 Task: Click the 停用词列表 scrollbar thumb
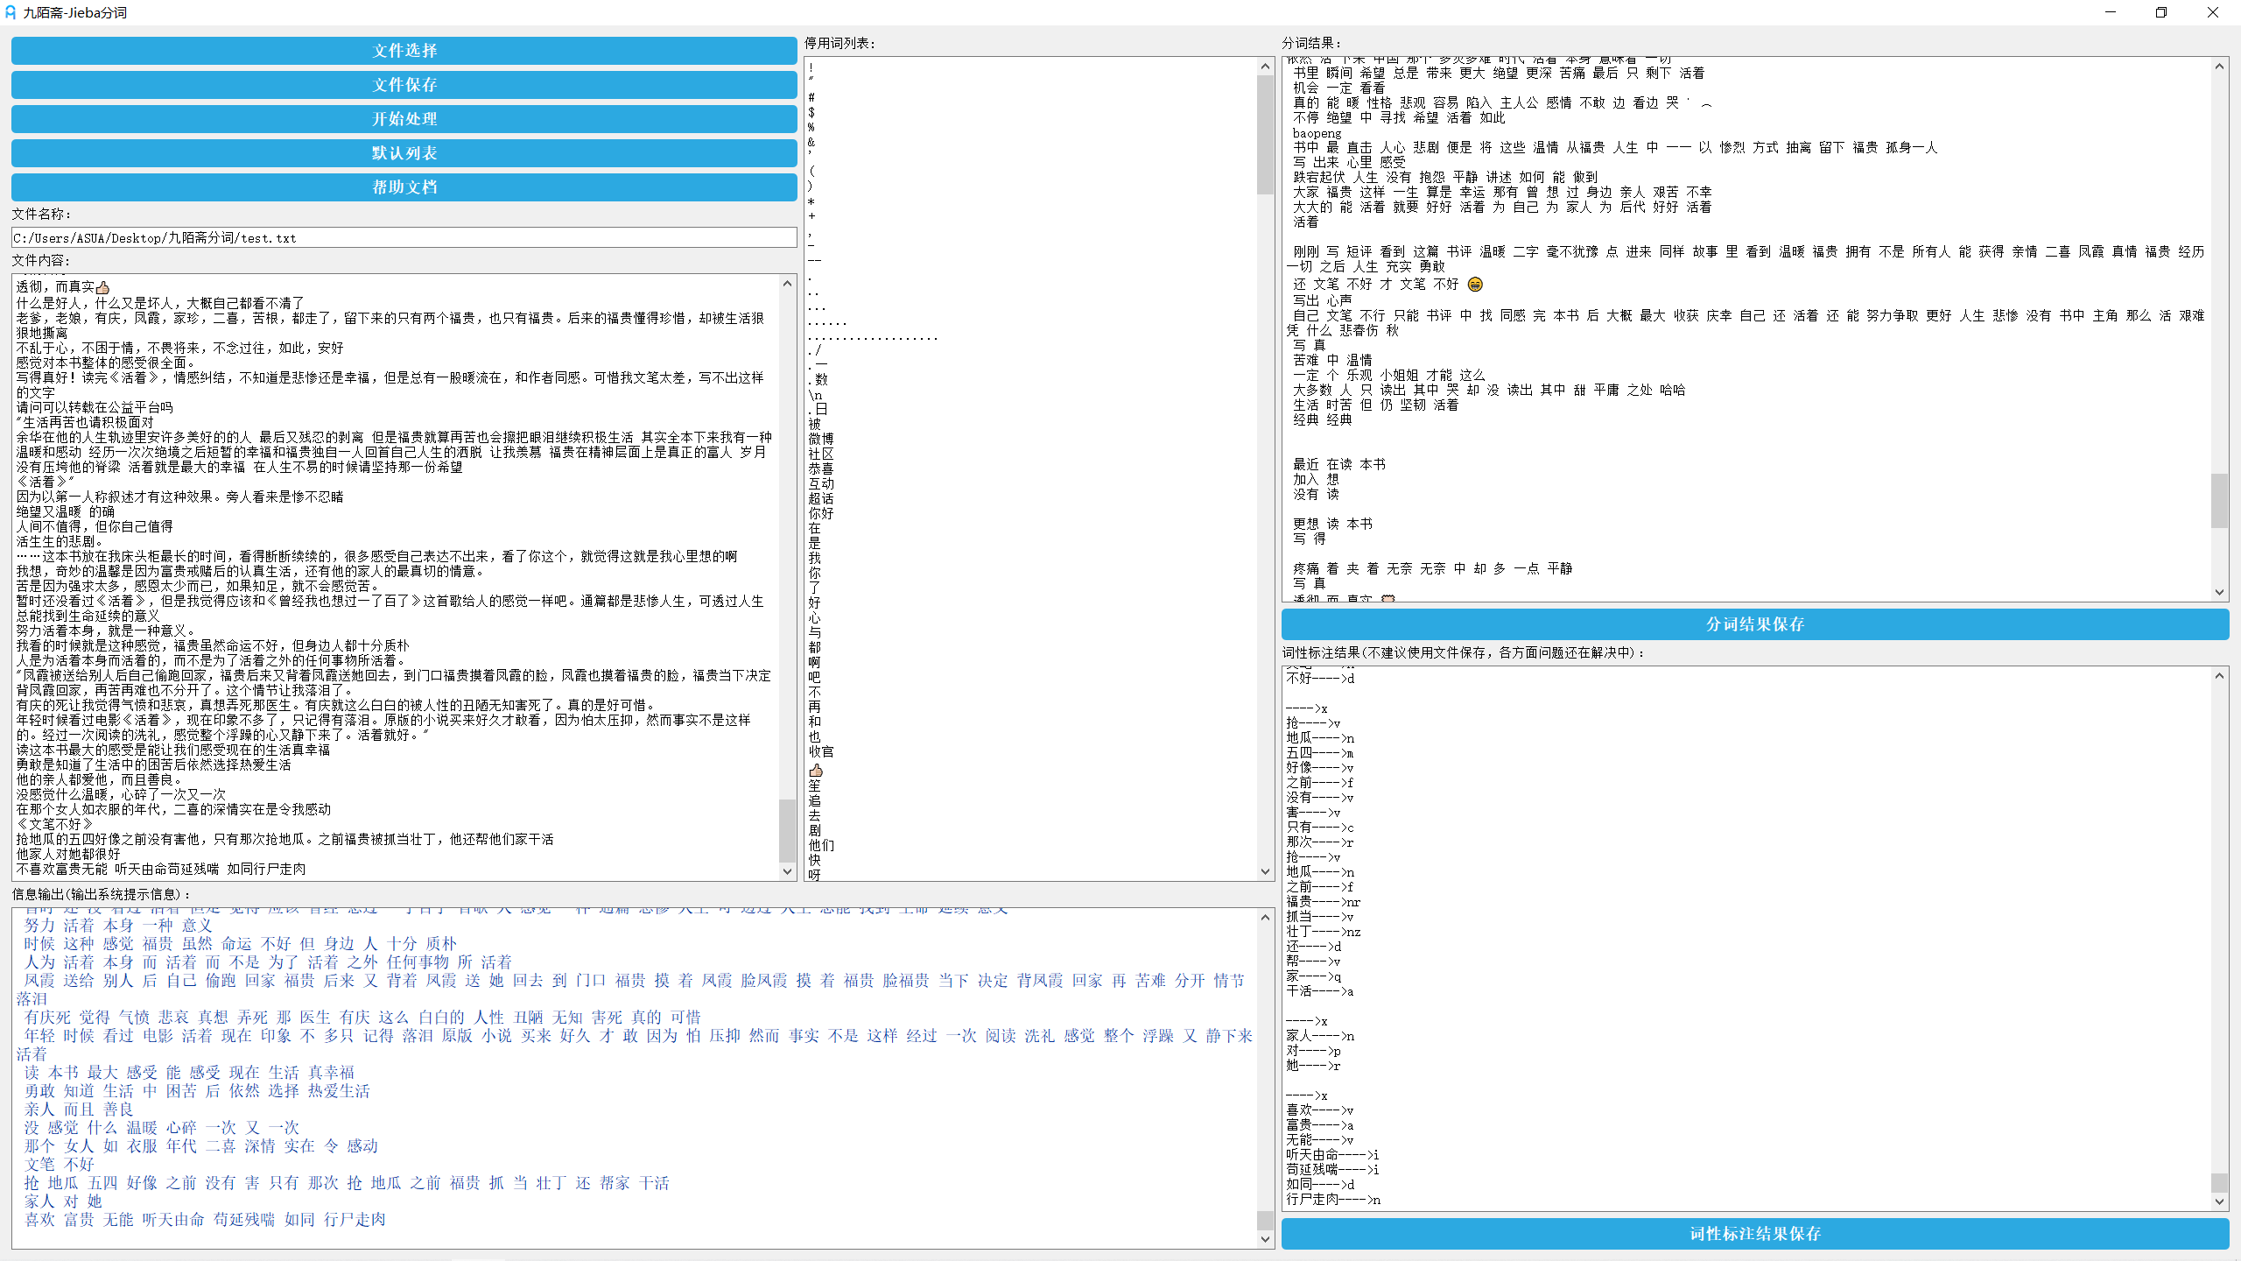point(1265,135)
